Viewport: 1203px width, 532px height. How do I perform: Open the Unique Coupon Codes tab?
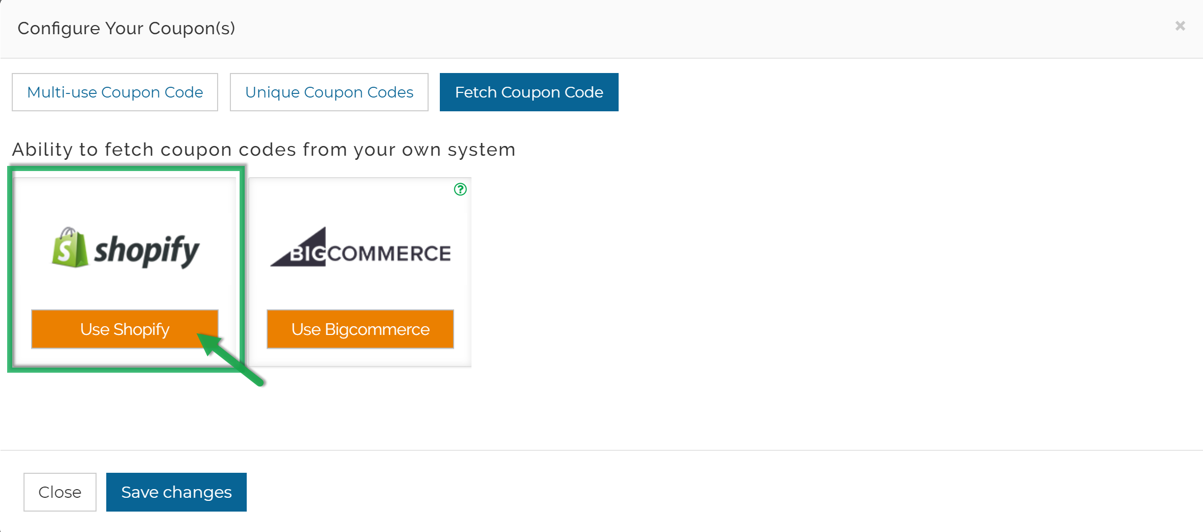(329, 92)
